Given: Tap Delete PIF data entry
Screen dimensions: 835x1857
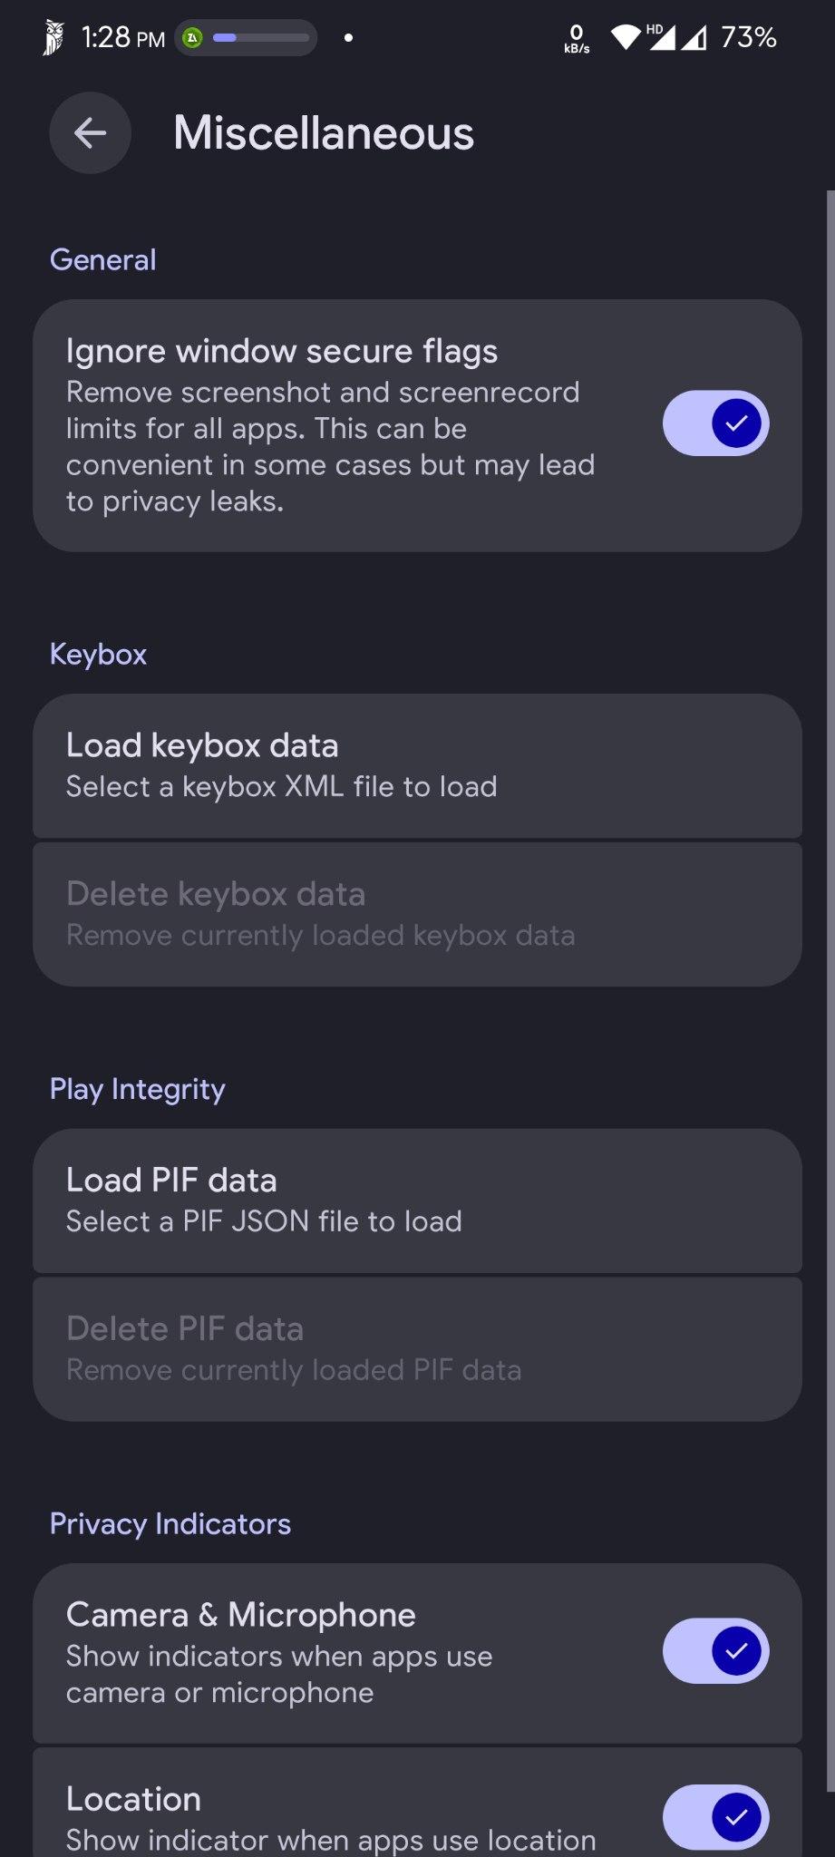Looking at the screenshot, I should 417,1348.
